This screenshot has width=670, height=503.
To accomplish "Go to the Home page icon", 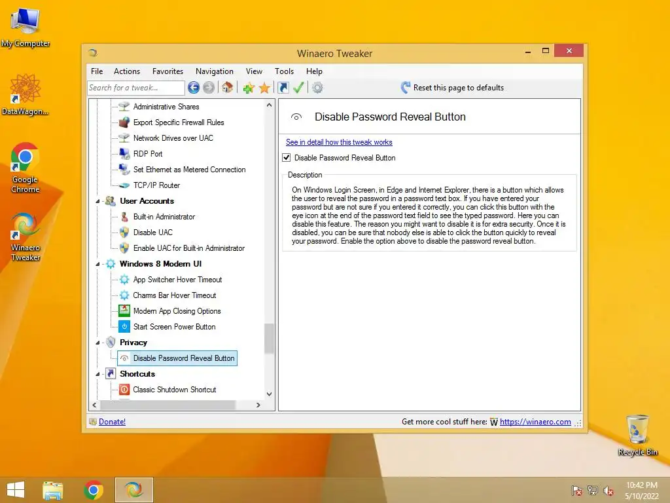I will pos(227,87).
